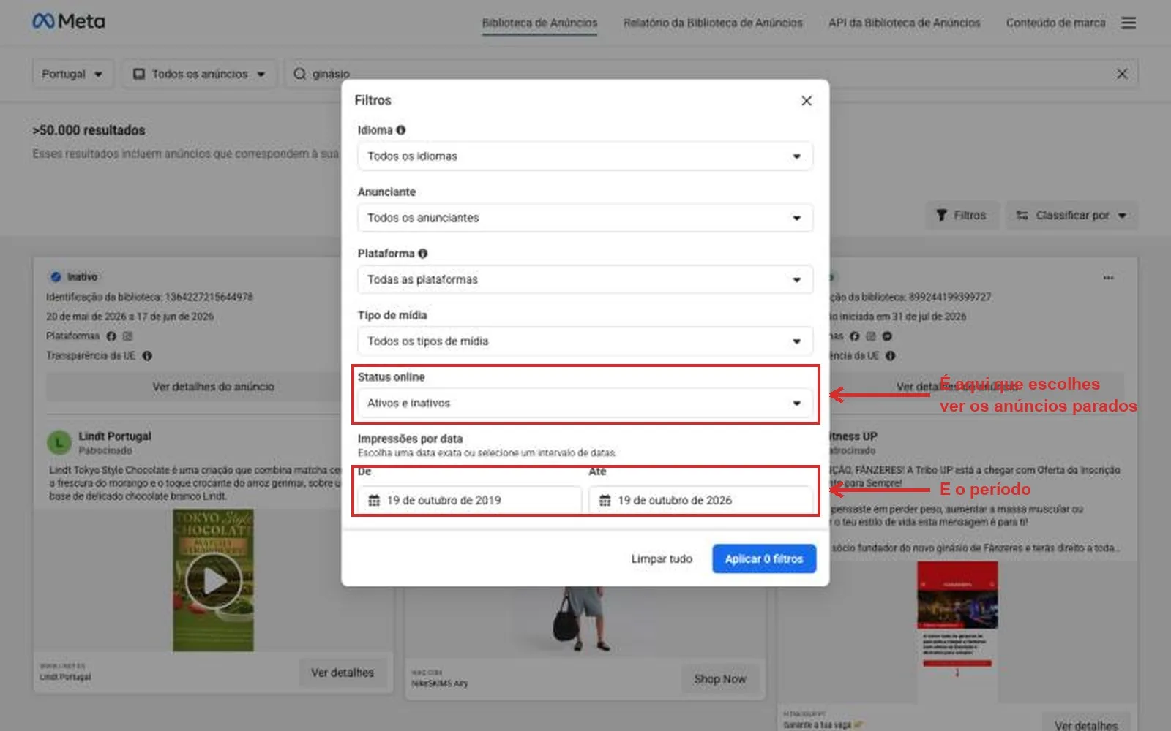Set the Até end date field
The width and height of the screenshot is (1171, 731).
point(700,501)
